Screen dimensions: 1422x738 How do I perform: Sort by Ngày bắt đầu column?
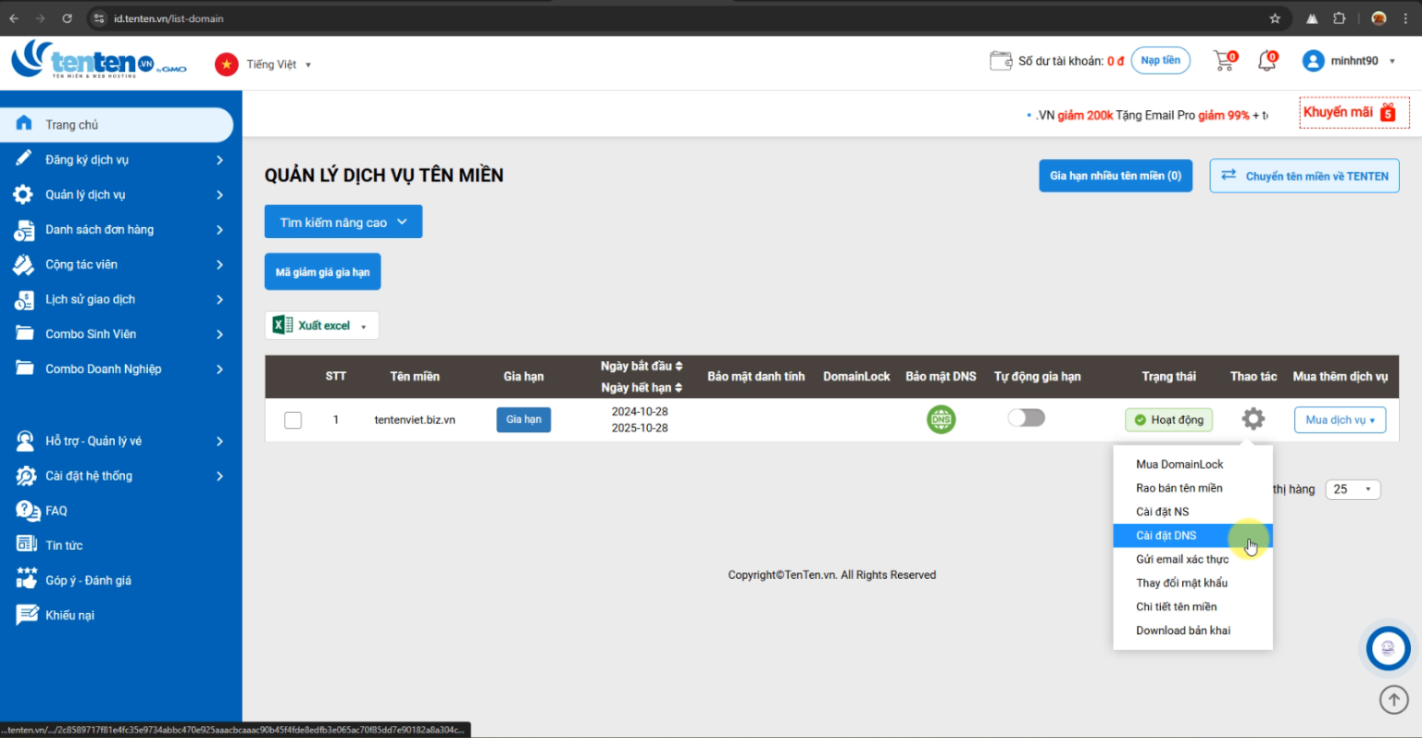click(641, 366)
